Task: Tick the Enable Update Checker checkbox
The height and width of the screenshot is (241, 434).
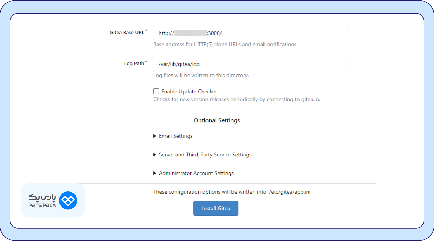Action: (156, 91)
